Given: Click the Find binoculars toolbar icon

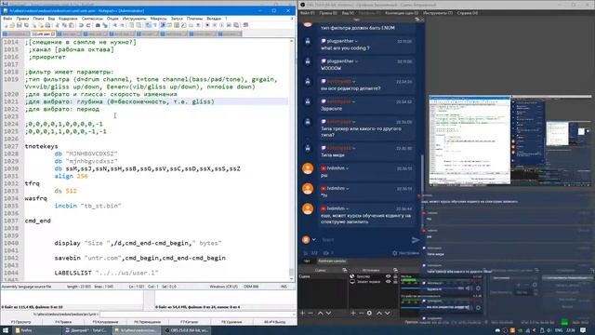Looking at the screenshot, I should pos(98,25).
